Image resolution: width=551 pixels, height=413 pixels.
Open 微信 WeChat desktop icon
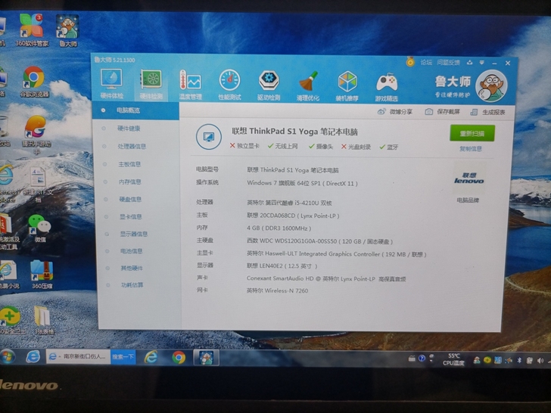[39, 228]
